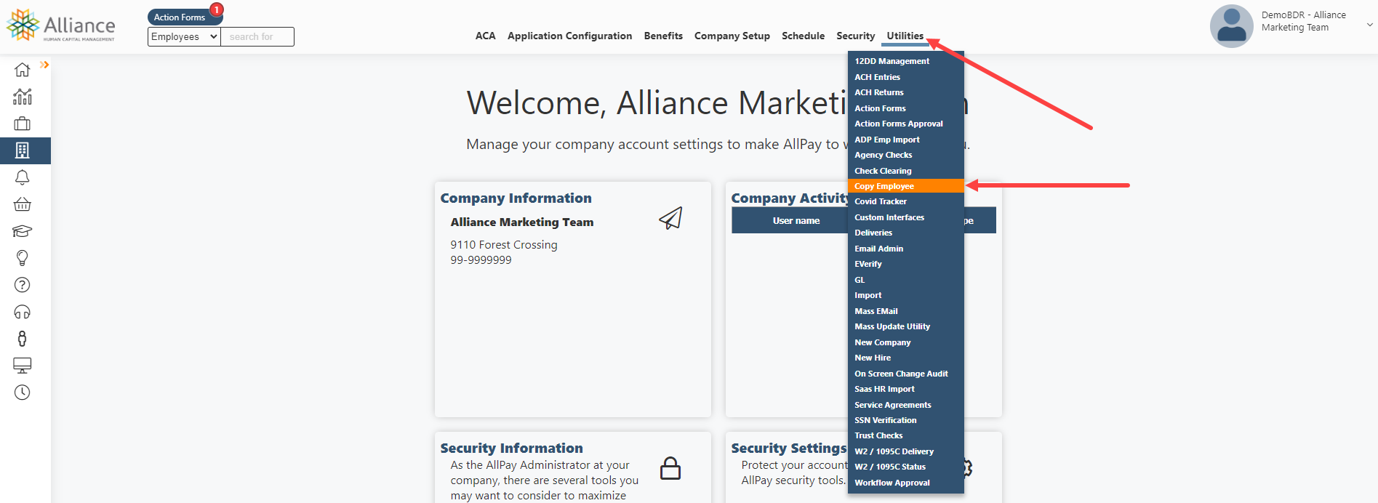Focus the 'search for' input field

click(257, 36)
